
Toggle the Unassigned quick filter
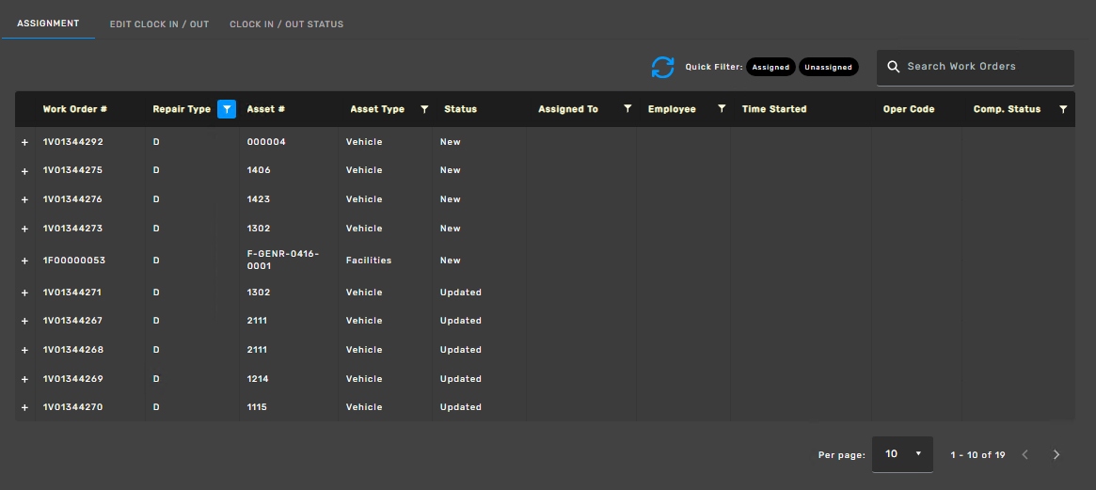[x=828, y=68]
